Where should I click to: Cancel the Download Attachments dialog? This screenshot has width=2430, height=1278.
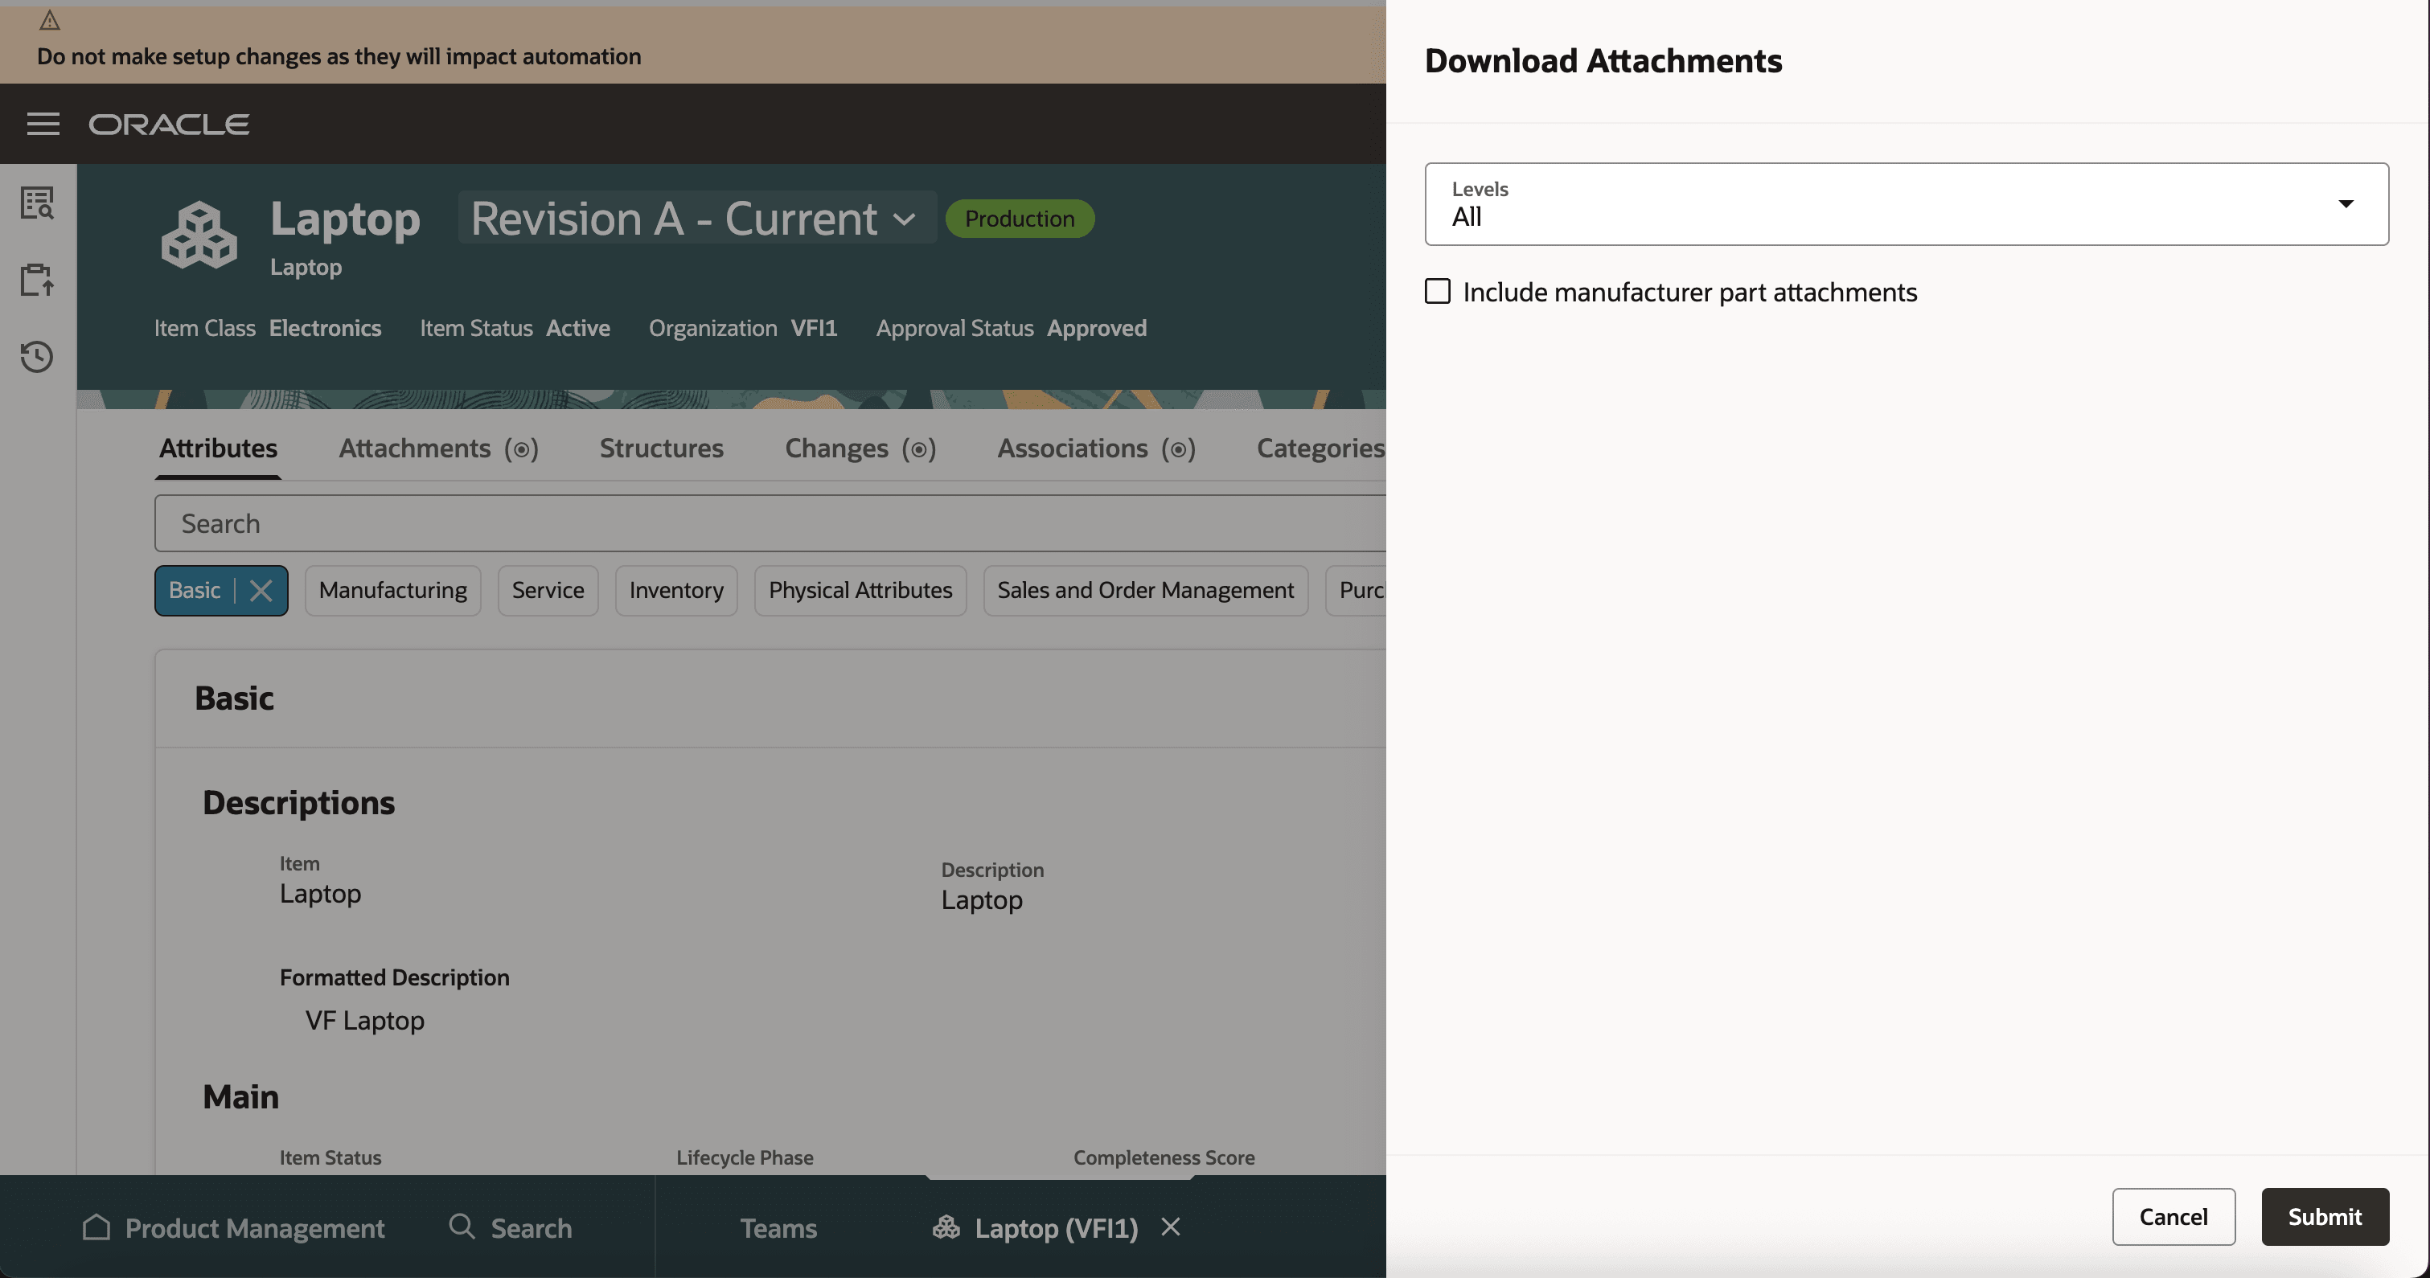coord(2173,1217)
